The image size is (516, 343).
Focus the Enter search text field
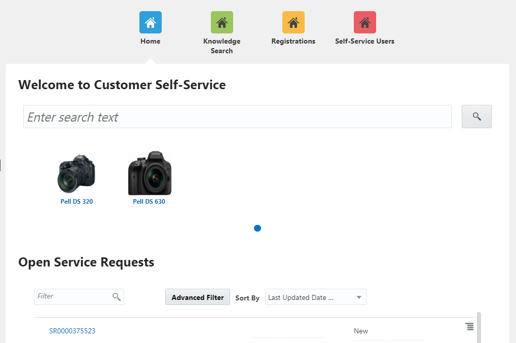click(237, 117)
